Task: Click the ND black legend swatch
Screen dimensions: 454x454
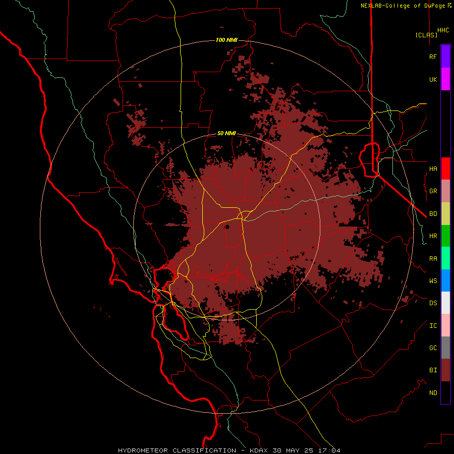Action: [445, 392]
